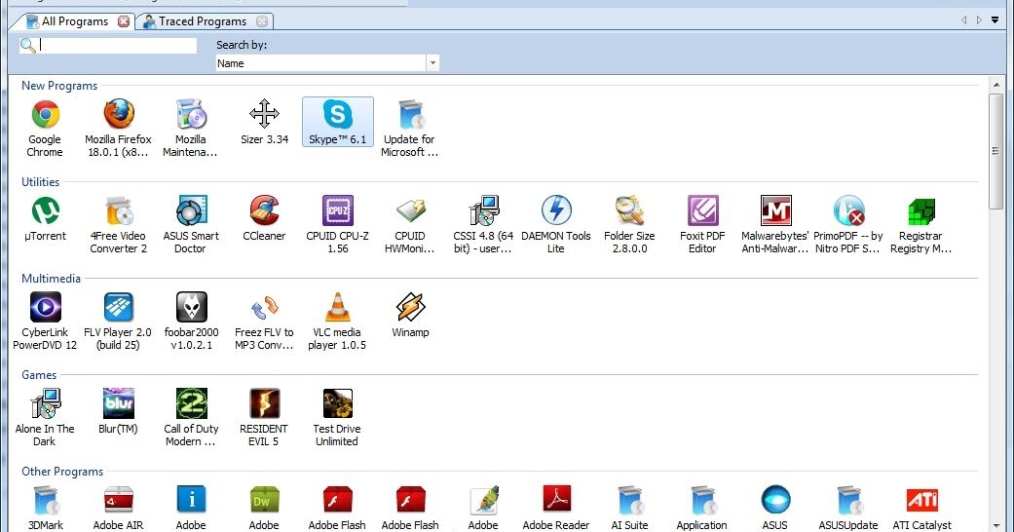Select the Skype 6.1 icon
This screenshot has height=532, width=1014.
338,115
